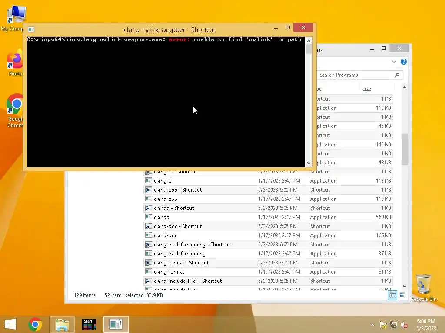Click the console scrollbar down arrow

pyautogui.click(x=309, y=163)
